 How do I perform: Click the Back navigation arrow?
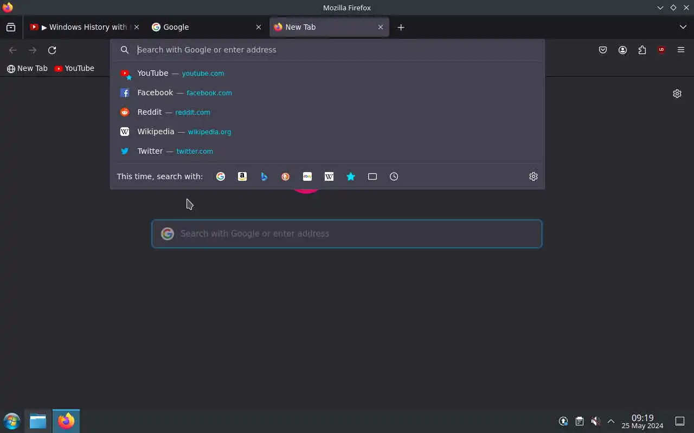[x=13, y=50]
